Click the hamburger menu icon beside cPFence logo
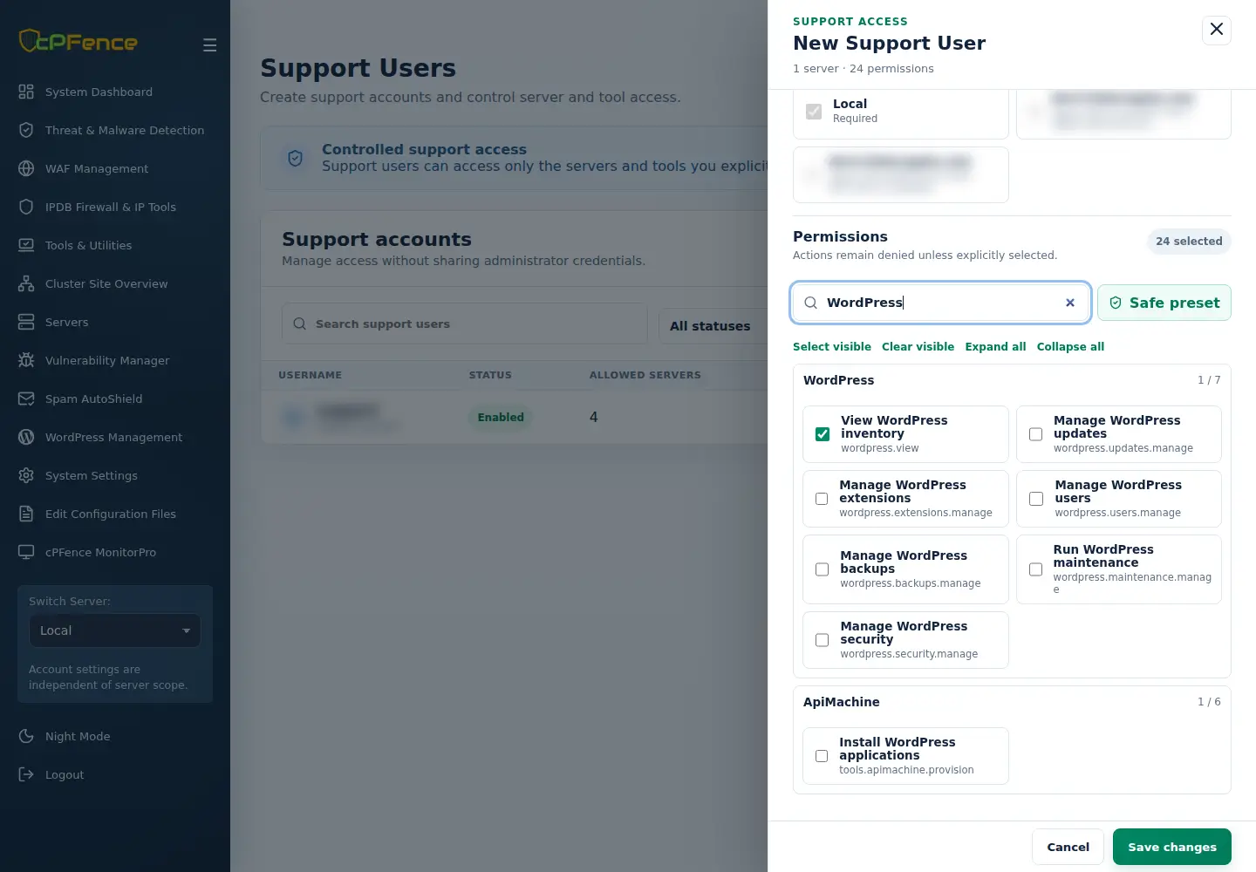Image resolution: width=1256 pixels, height=872 pixels. (x=209, y=44)
